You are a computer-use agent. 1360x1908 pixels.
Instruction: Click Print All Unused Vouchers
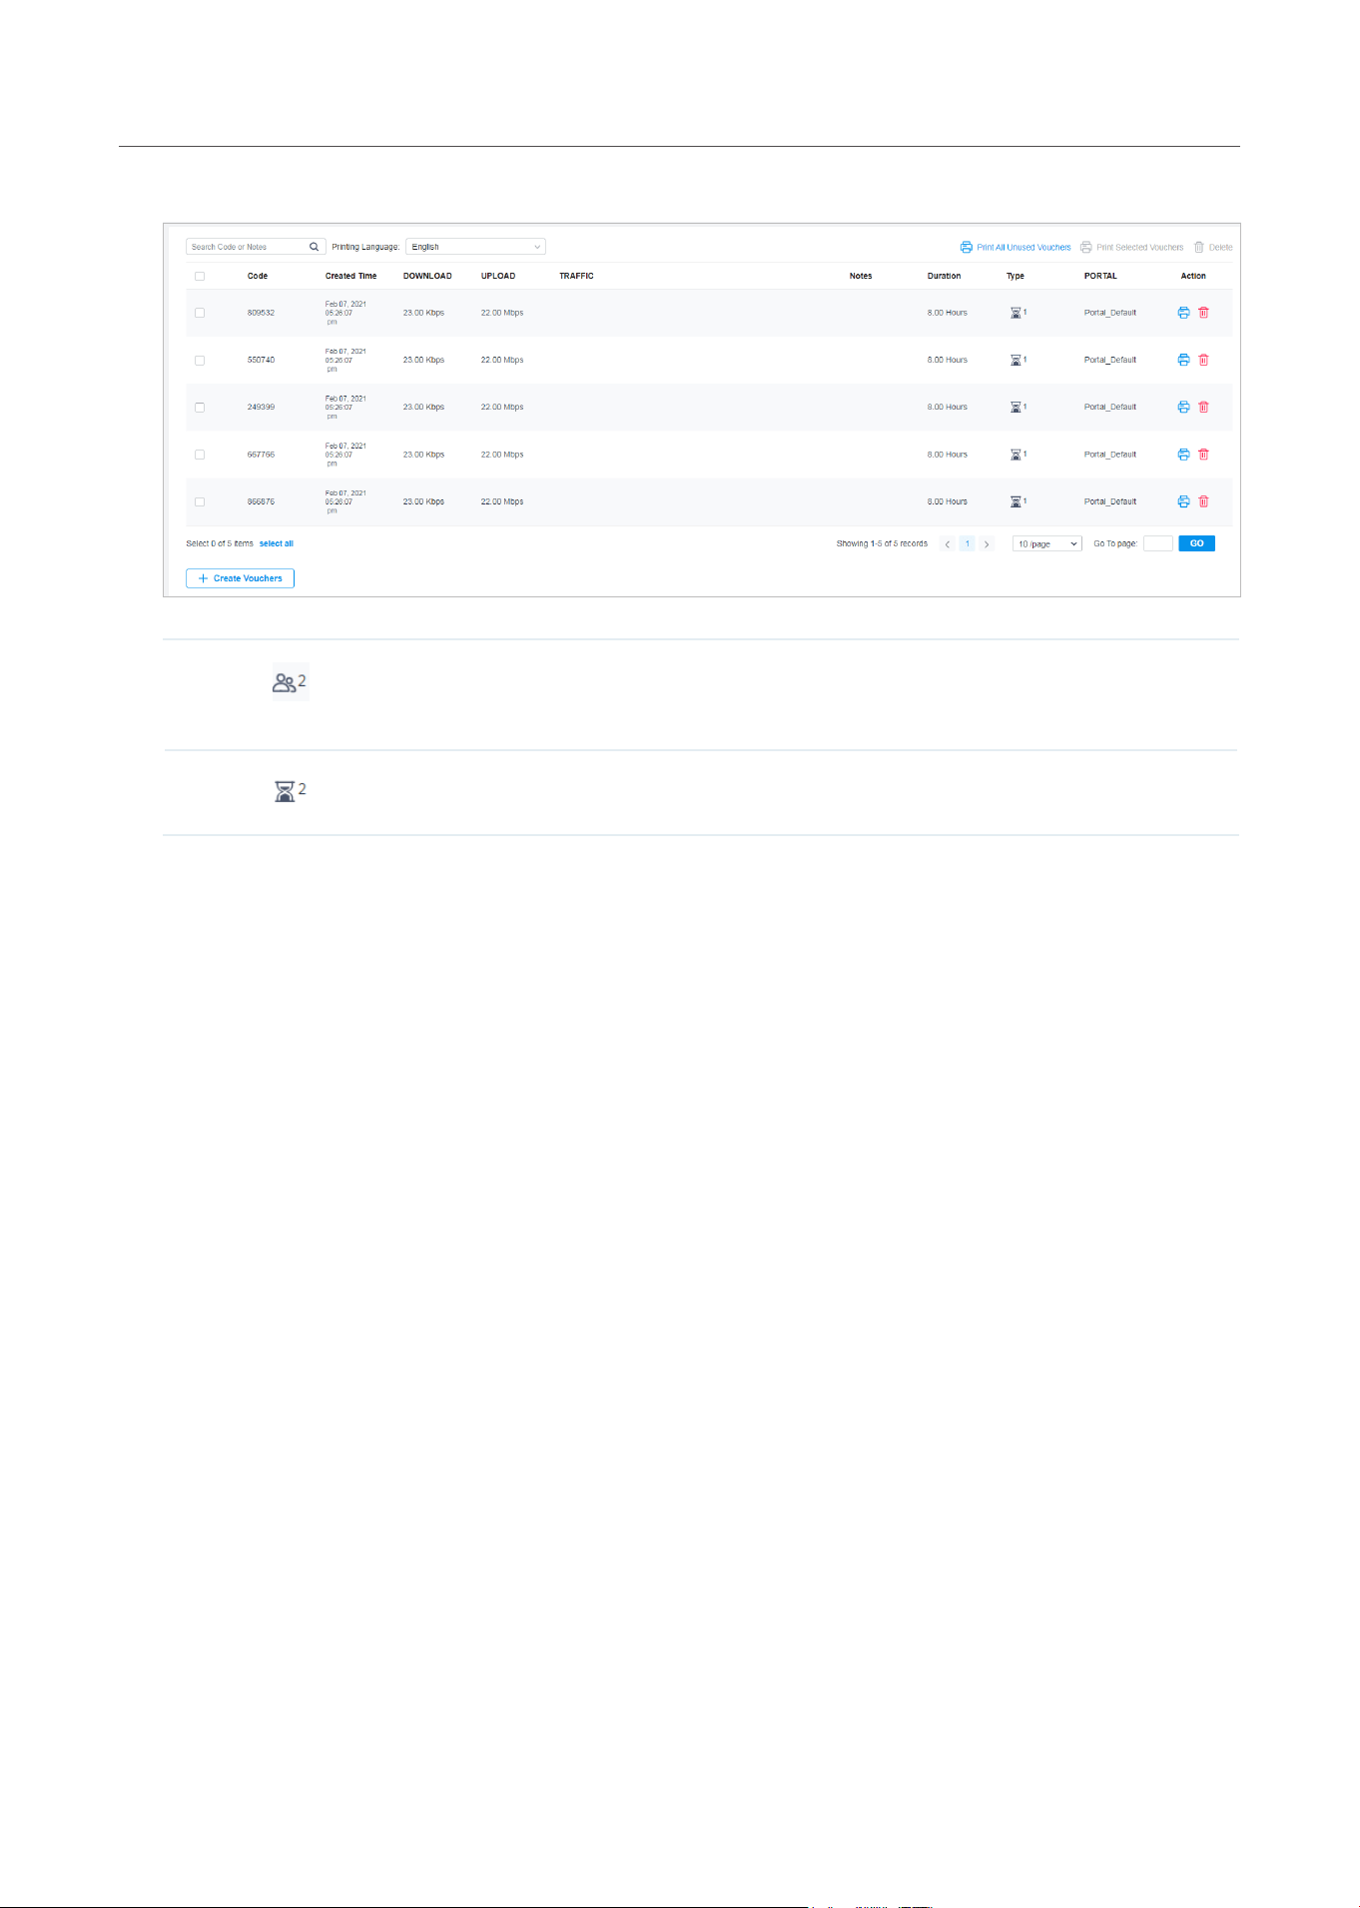pos(1016,247)
